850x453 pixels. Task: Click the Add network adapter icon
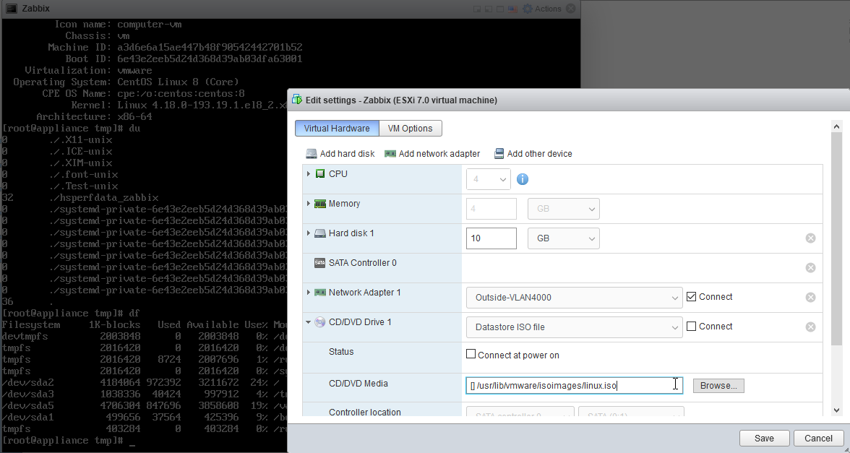pos(390,154)
